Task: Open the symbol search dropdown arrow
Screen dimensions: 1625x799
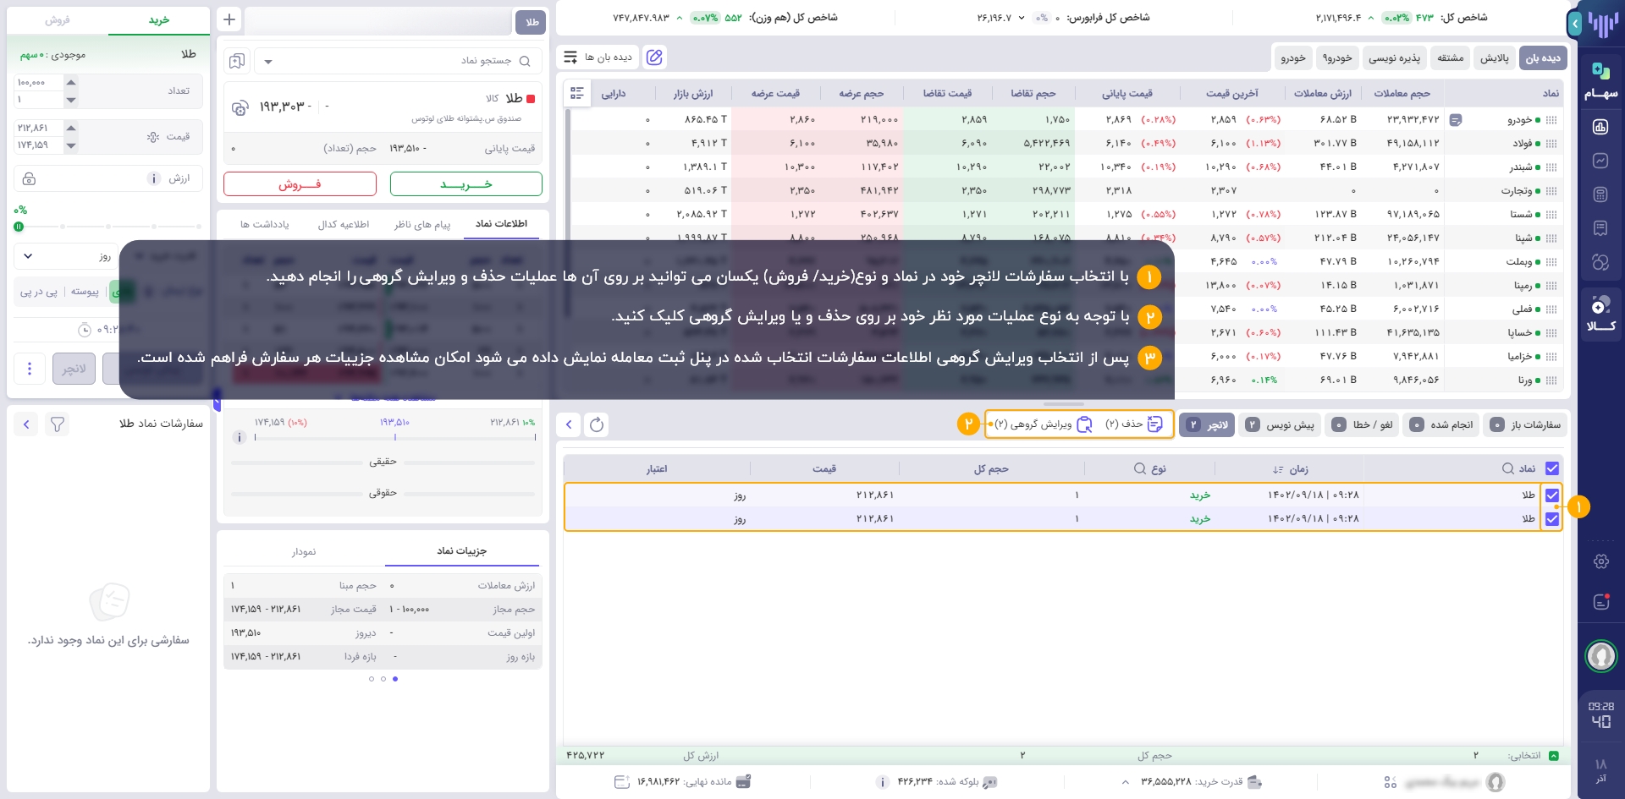Action: (268, 62)
